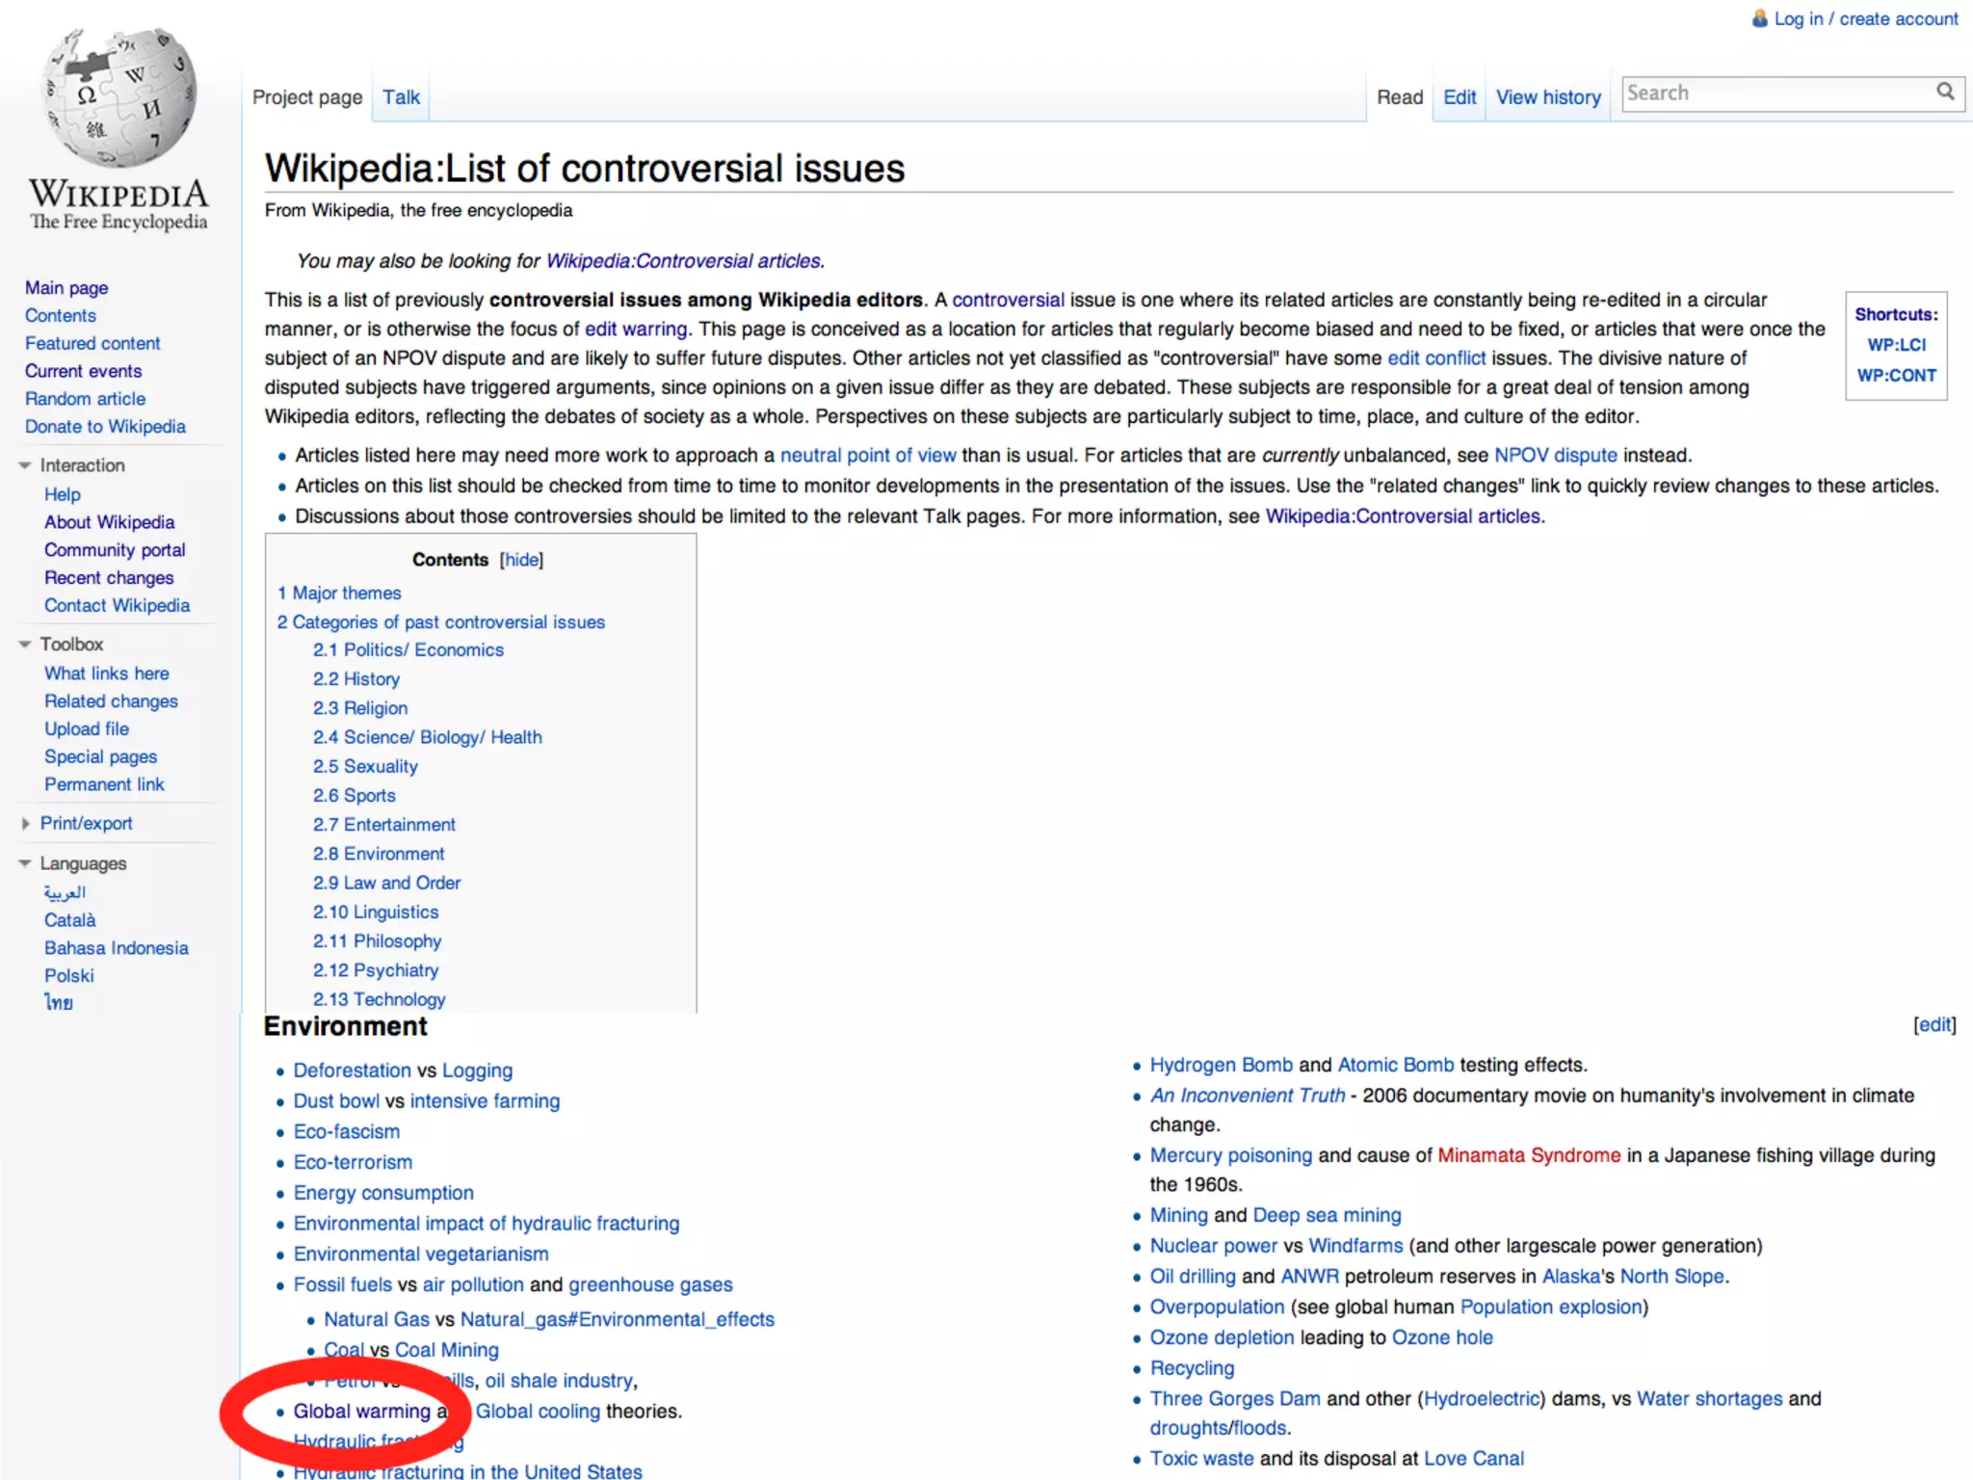Click the Wikipedia globe logo

(118, 98)
